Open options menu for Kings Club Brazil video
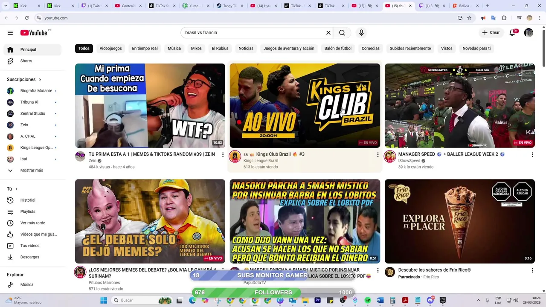Viewport: 546px width, 307px height. 378,155
